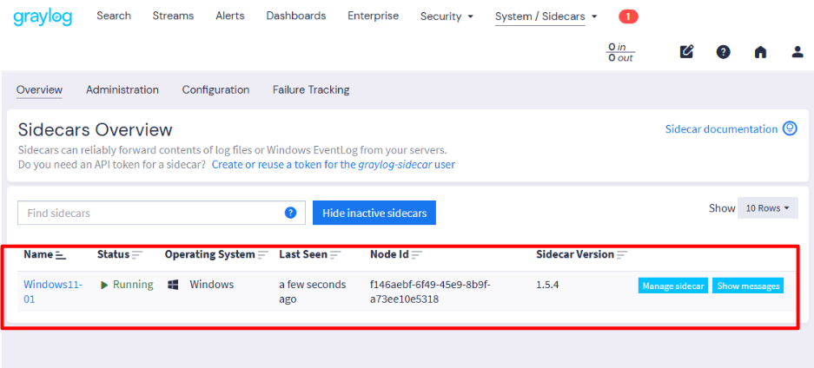
Task: Click the Windows logo icon in row
Action: (x=174, y=285)
